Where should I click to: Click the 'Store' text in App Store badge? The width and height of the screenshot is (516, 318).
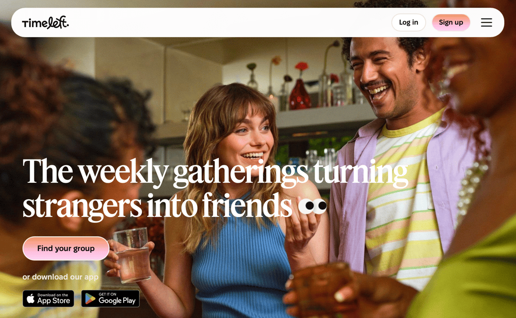pos(61,301)
